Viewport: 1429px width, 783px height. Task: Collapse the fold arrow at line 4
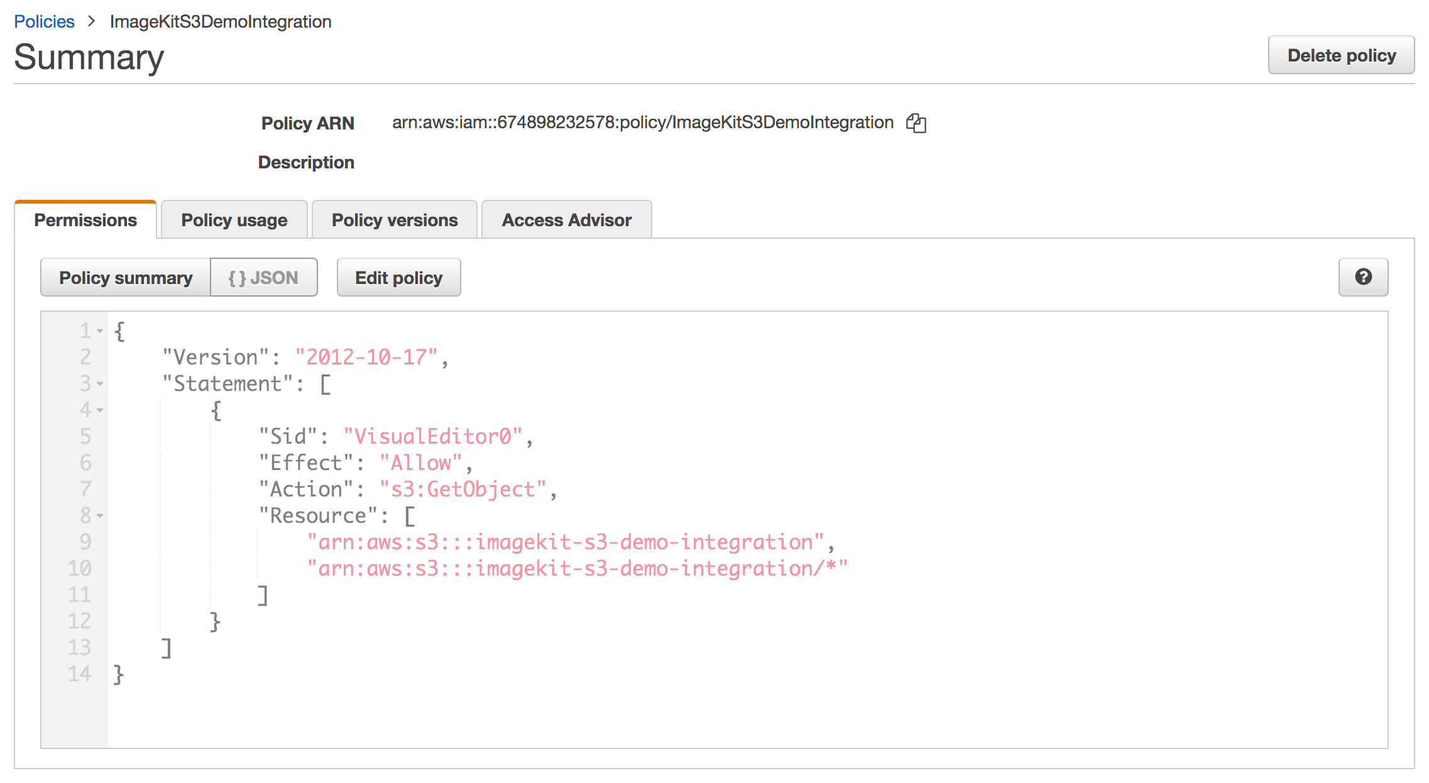click(100, 410)
